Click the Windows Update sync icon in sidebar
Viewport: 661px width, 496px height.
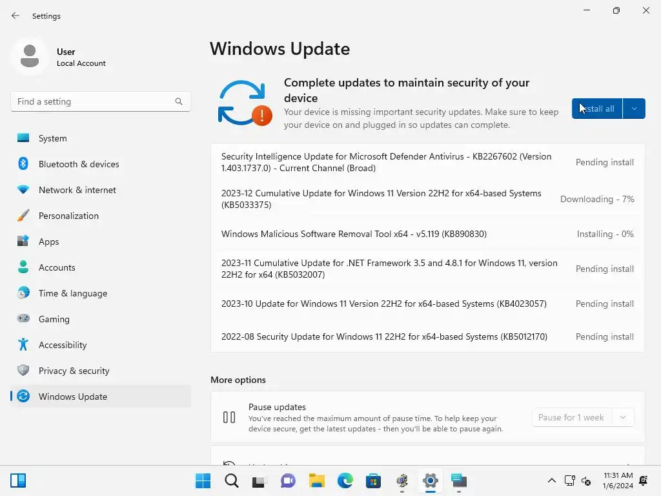pyautogui.click(x=23, y=396)
